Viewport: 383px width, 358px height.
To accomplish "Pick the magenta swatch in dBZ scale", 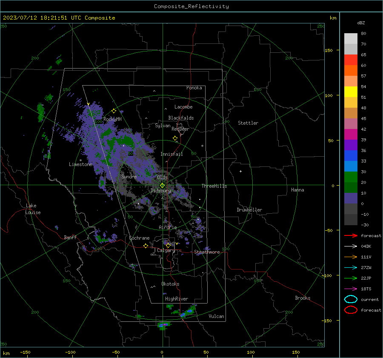I will point(351,134).
